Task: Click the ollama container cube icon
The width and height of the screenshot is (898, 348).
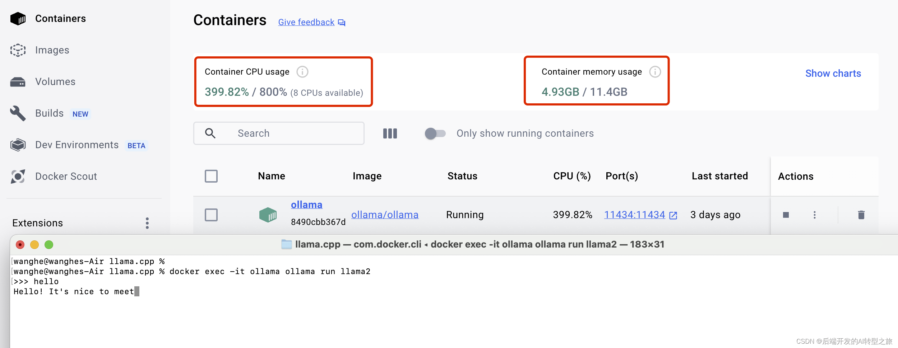Action: pos(268,215)
